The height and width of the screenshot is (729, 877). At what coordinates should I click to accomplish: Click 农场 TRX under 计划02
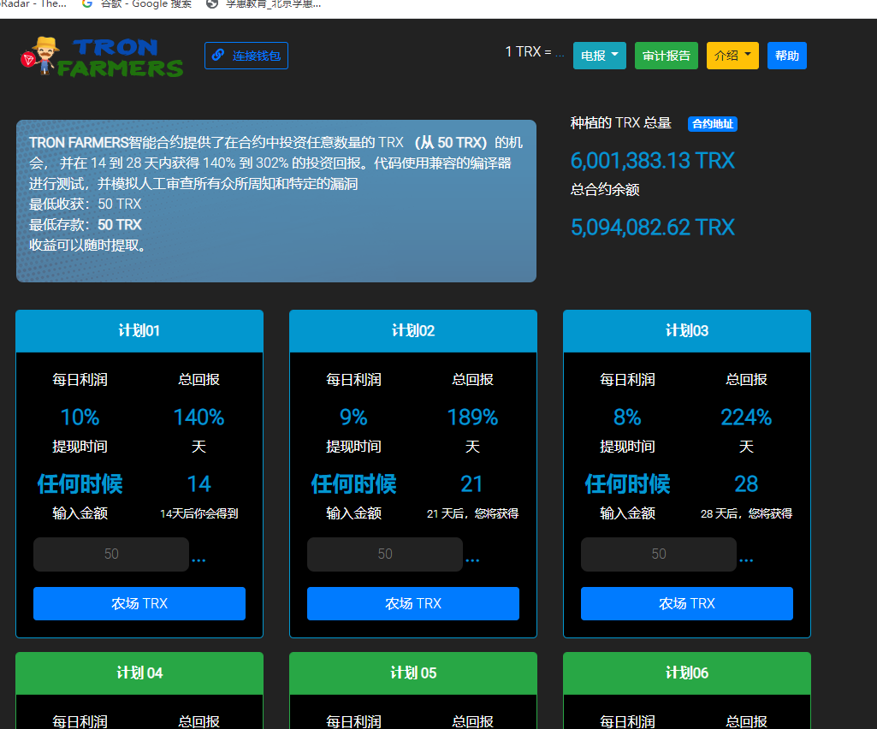[x=412, y=603]
